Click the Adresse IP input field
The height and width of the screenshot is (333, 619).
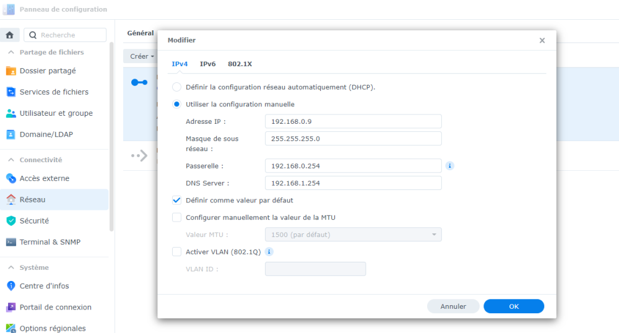pyautogui.click(x=353, y=121)
